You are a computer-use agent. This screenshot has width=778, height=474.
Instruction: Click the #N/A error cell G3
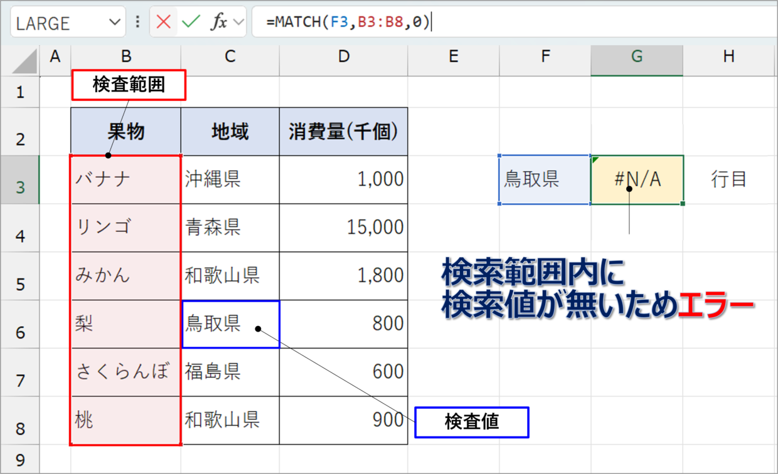point(637,180)
